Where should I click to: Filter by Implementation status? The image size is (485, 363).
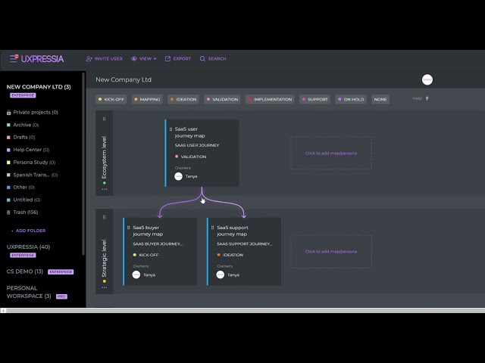(270, 99)
